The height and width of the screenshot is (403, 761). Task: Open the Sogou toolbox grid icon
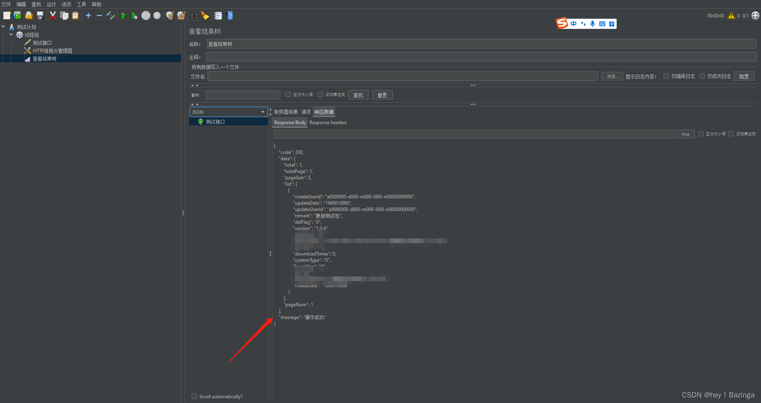click(612, 24)
